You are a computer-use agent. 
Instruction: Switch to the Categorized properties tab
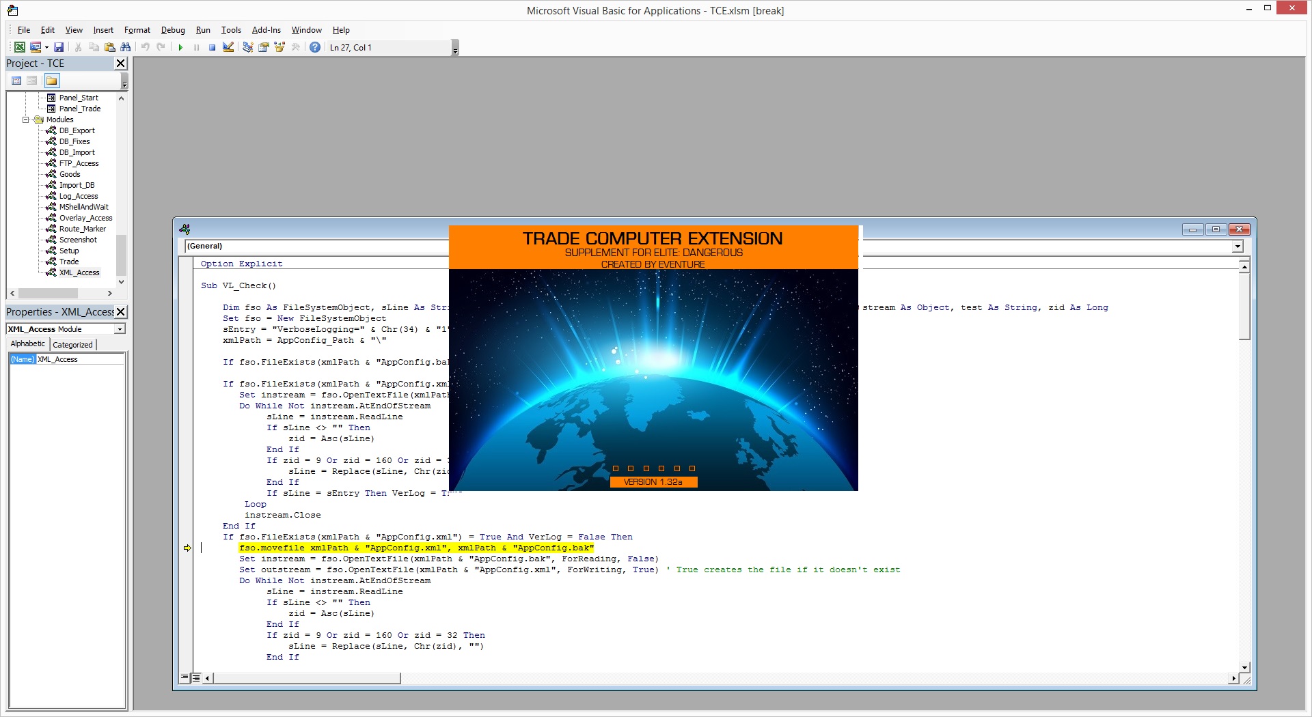click(x=72, y=345)
